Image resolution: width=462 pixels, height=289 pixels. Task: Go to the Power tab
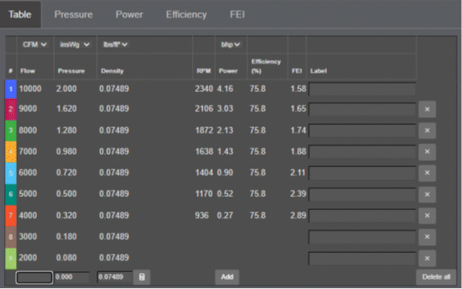129,15
